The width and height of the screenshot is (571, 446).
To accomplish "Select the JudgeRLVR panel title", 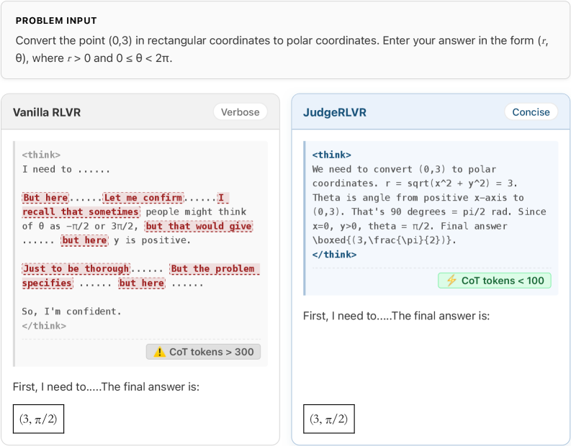I will (x=335, y=112).
